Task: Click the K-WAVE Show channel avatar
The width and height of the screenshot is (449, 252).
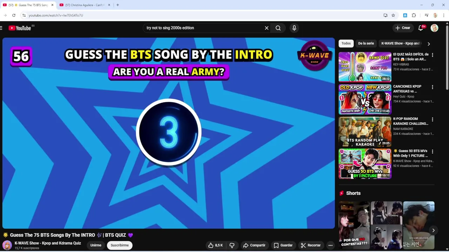Action: (x=7, y=245)
